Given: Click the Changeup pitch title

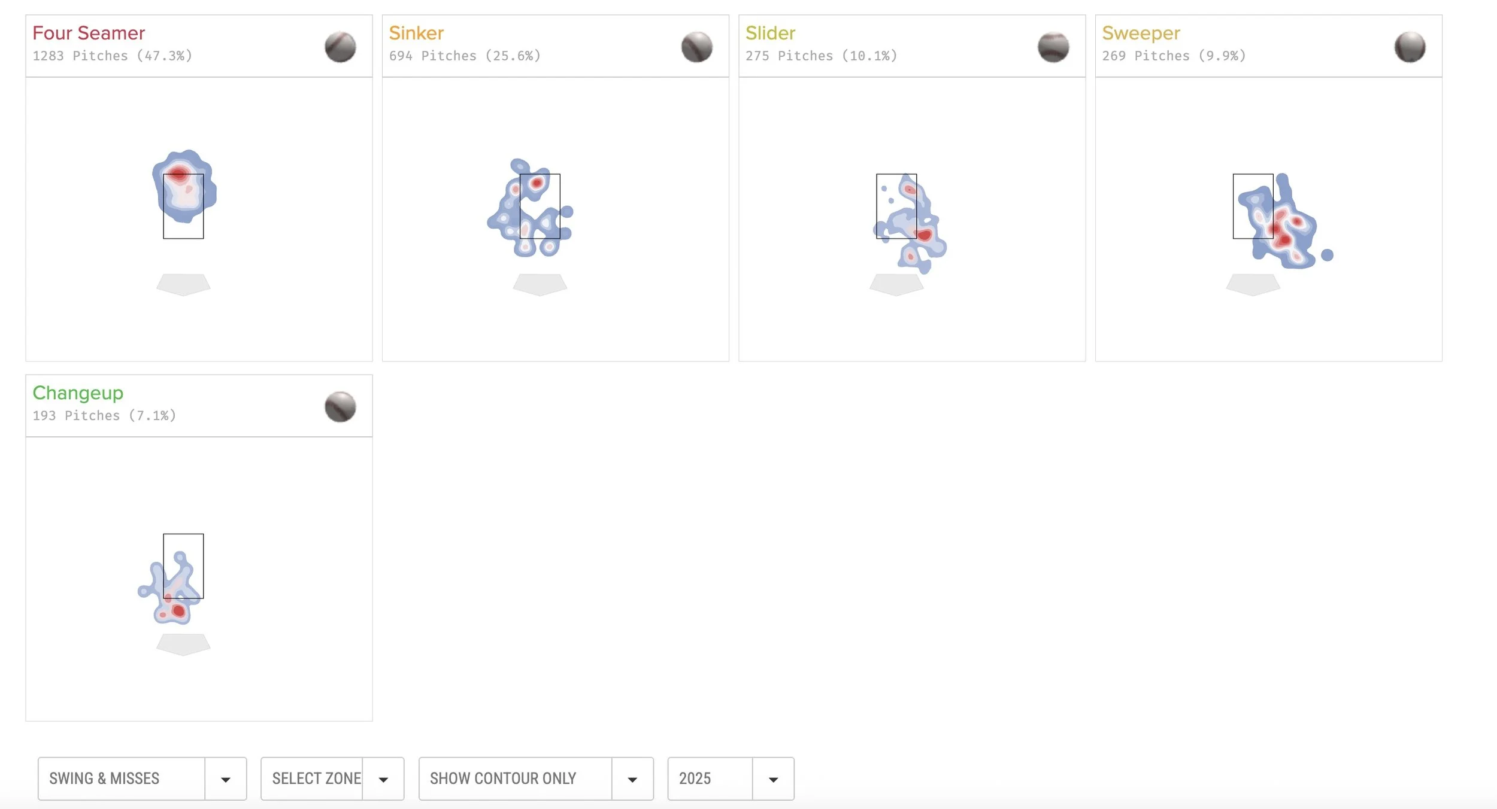Looking at the screenshot, I should [78, 393].
